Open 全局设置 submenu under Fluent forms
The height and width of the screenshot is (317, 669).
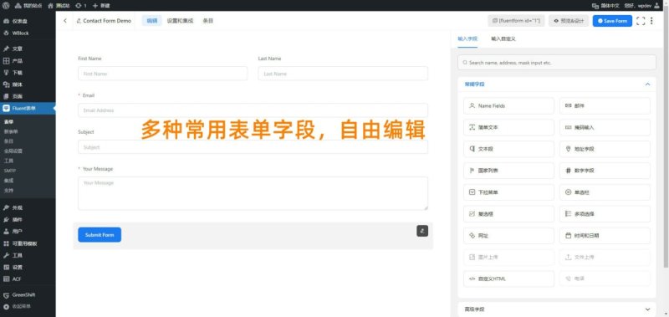(13, 151)
